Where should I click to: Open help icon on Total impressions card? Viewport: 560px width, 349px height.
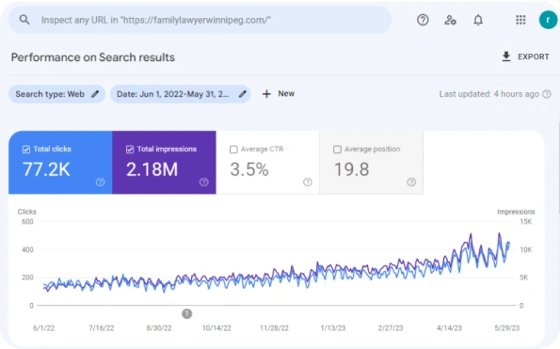(204, 182)
